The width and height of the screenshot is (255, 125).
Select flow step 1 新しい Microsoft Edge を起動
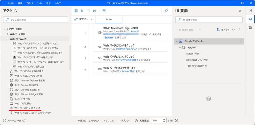pyautogui.click(x=131, y=32)
